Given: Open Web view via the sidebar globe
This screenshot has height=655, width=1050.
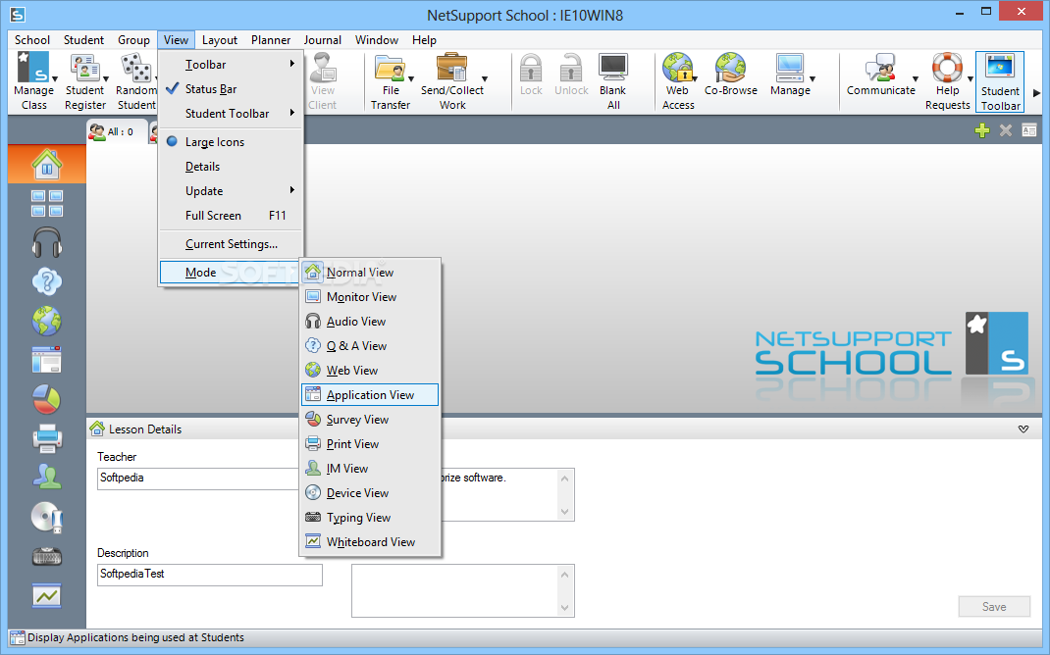Looking at the screenshot, I should 47,322.
